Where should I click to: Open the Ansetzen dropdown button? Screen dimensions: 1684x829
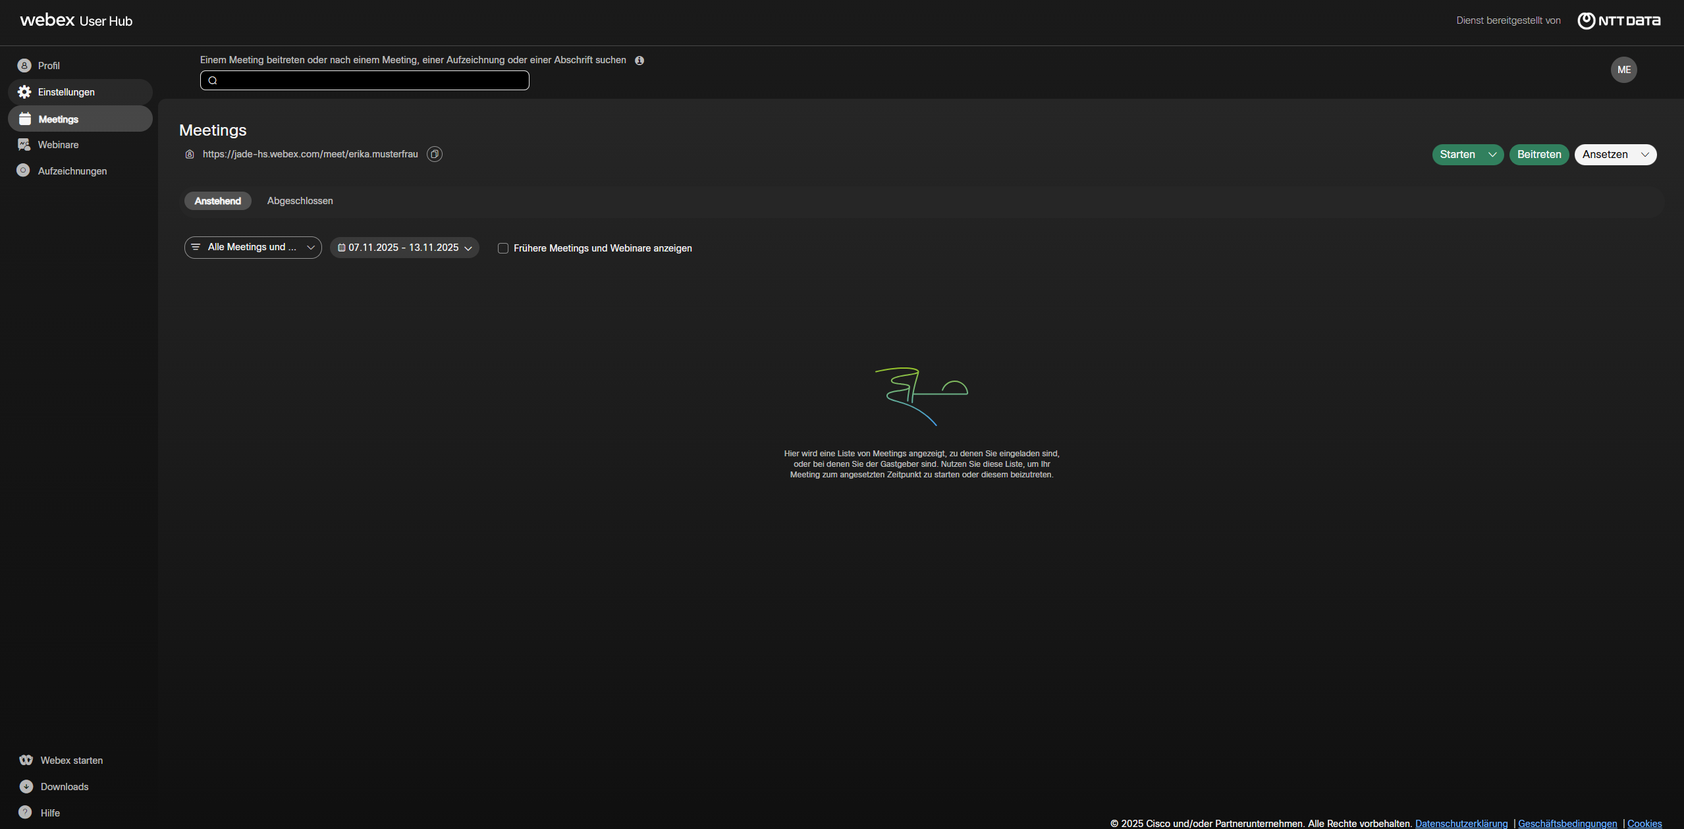1615,155
